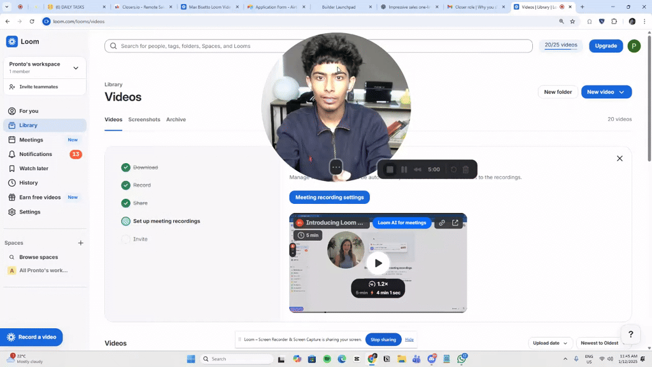
Task: Click the New folder button
Action: coord(558,92)
